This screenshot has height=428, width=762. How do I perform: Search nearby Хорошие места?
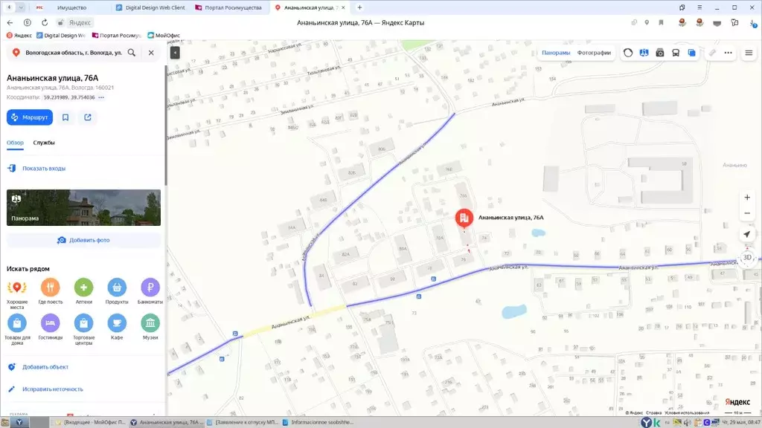(16, 293)
